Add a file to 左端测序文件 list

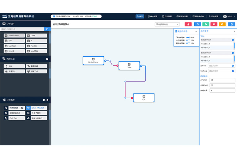(x=233, y=40)
